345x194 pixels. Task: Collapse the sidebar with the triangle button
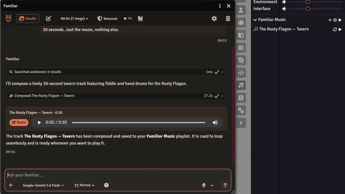point(241,123)
